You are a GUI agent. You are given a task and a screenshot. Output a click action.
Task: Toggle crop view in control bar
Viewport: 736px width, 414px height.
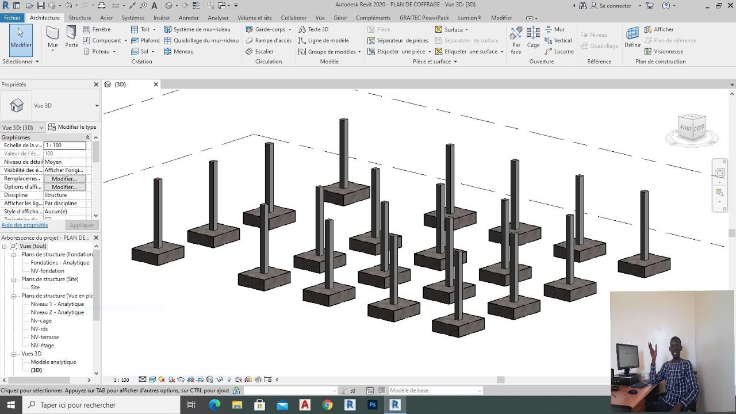click(191, 379)
